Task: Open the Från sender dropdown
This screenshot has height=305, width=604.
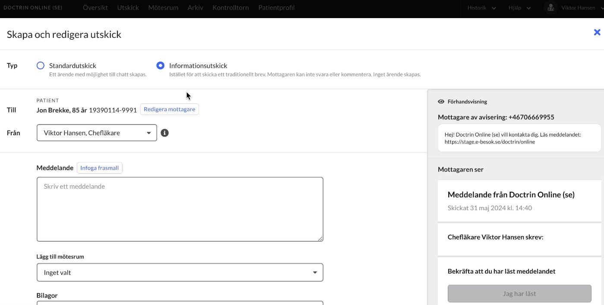Action: point(97,133)
